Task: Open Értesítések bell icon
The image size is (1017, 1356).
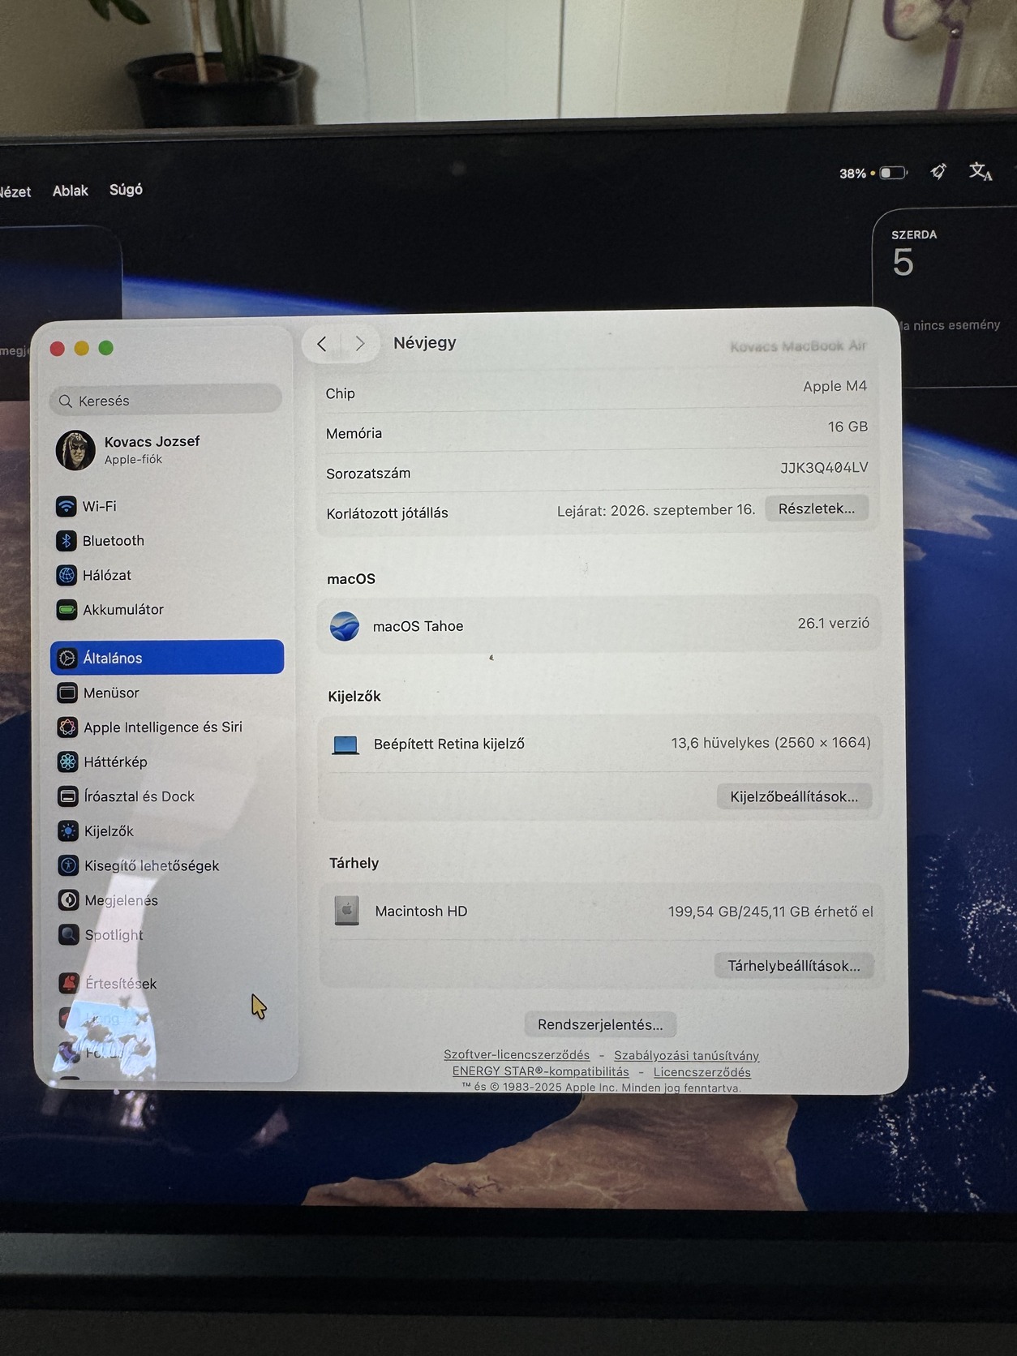Action: (70, 983)
